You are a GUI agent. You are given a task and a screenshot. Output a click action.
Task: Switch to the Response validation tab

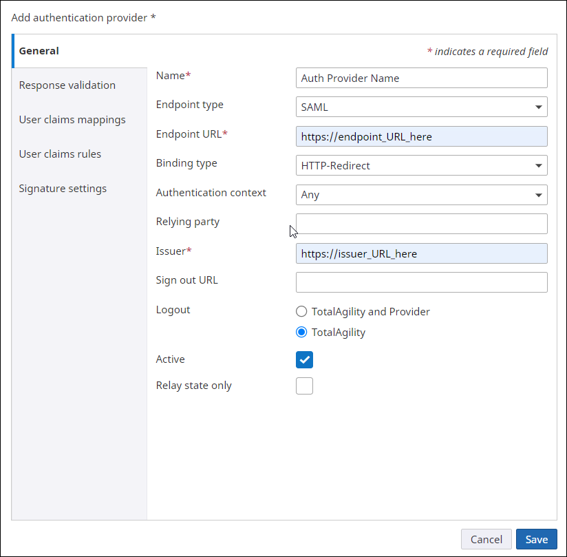click(x=67, y=85)
